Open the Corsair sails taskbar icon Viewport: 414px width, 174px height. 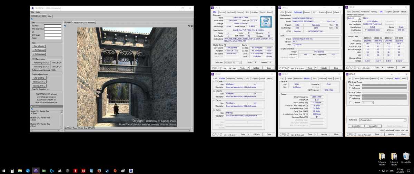pos(59,171)
